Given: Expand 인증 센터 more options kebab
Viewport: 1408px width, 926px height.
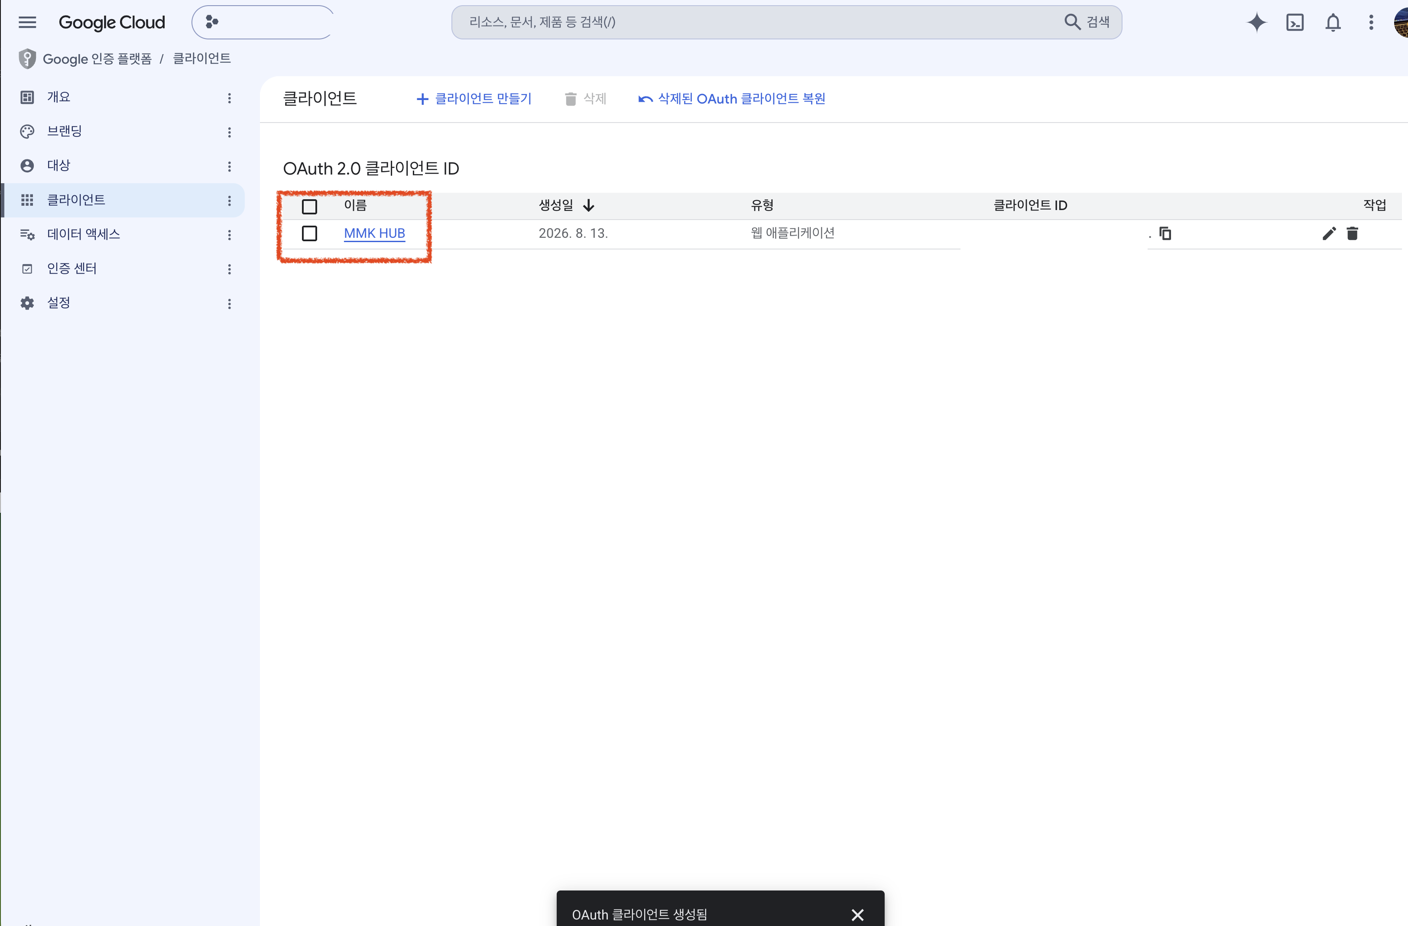Looking at the screenshot, I should click(x=230, y=270).
